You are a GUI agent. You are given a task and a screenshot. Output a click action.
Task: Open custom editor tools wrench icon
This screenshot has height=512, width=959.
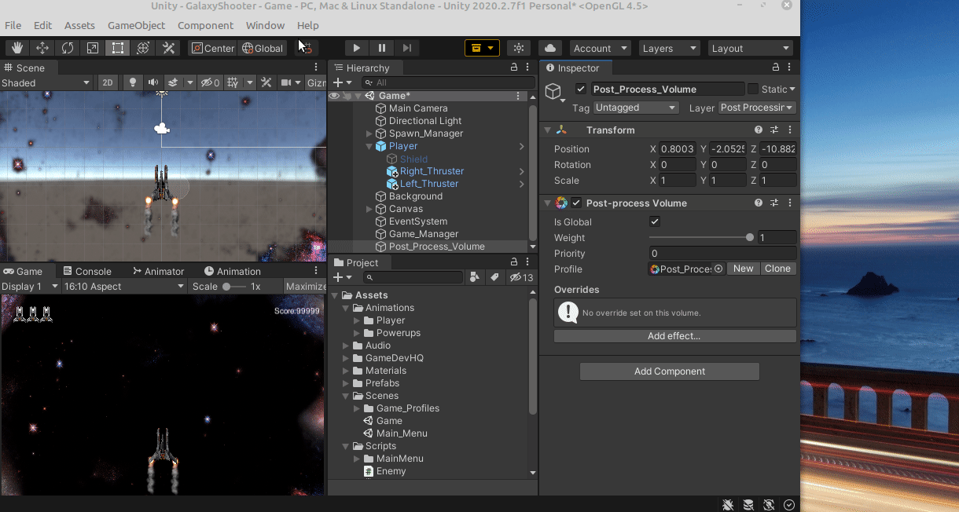coord(168,48)
